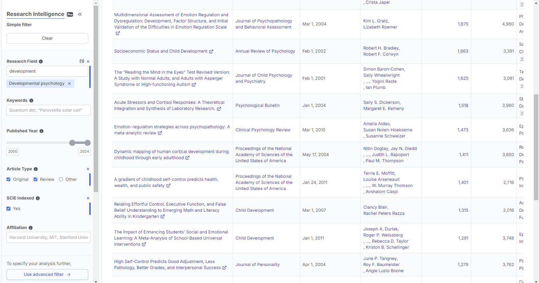Open Annual Review of Psychology journal link
This screenshot has width=539, height=283.
[265, 51]
